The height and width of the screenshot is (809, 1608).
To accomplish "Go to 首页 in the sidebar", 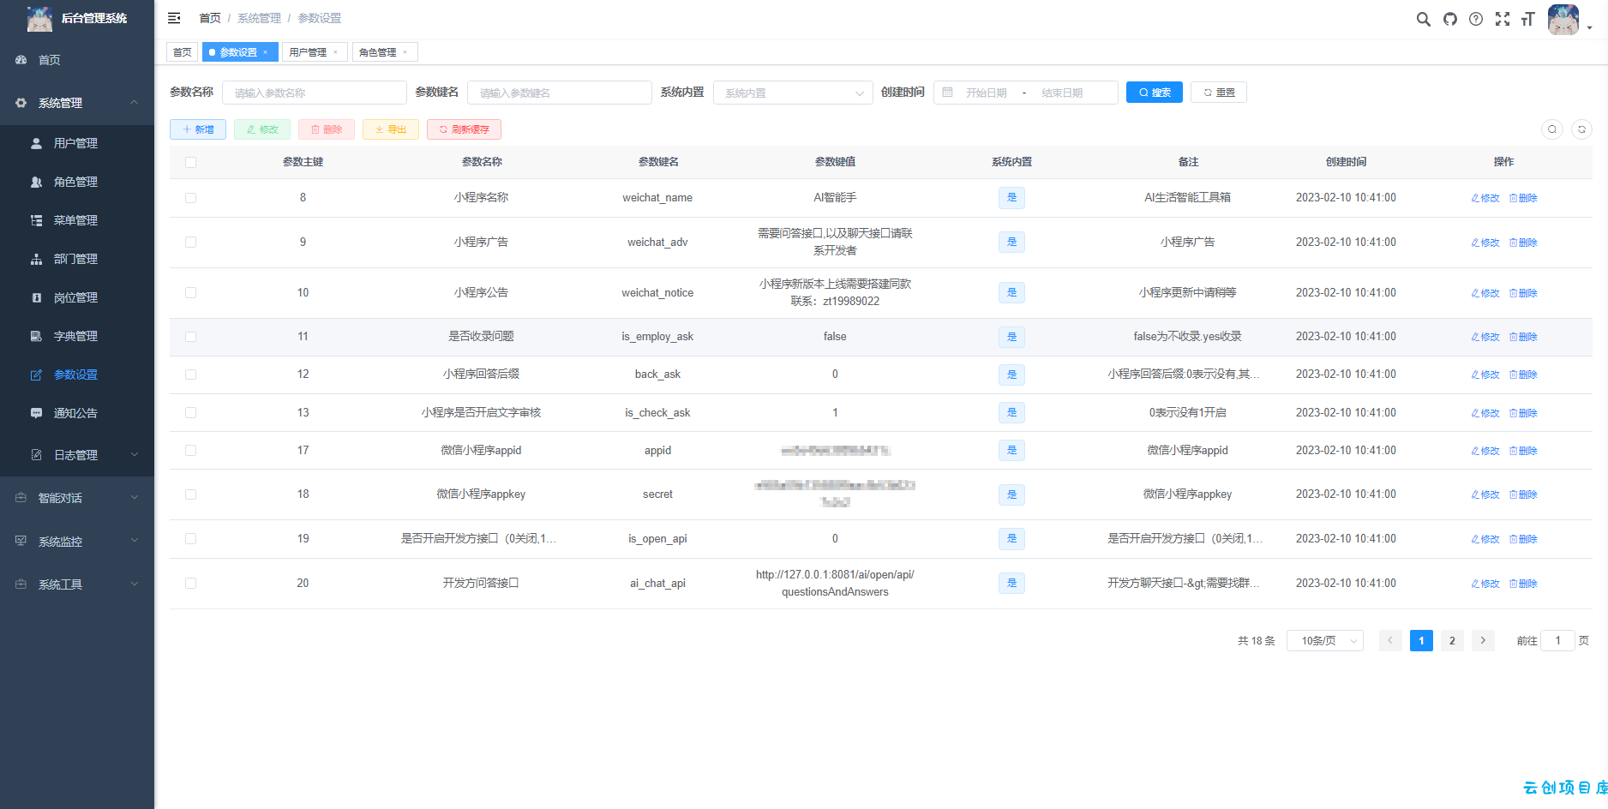I will coord(77,60).
